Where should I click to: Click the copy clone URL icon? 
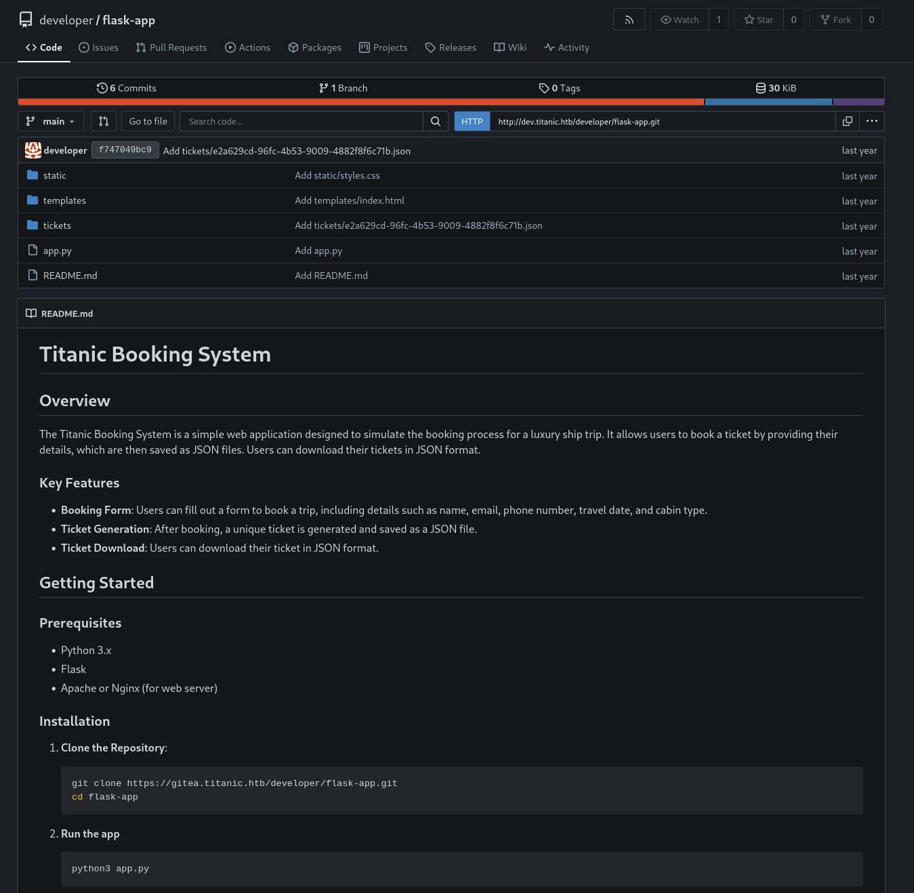click(847, 121)
